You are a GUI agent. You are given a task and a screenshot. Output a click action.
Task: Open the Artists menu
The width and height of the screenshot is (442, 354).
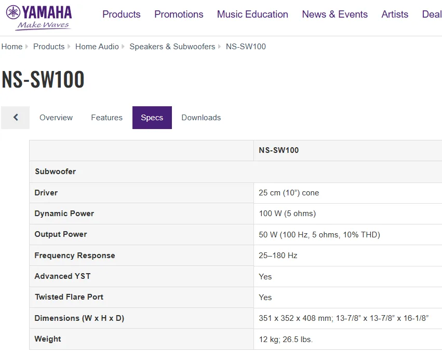click(395, 14)
